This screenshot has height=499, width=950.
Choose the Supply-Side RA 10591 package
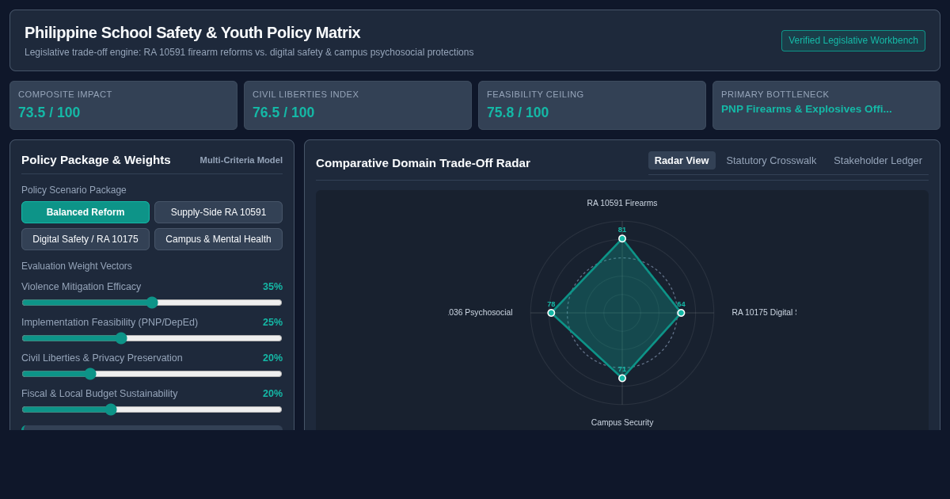pyautogui.click(x=218, y=212)
